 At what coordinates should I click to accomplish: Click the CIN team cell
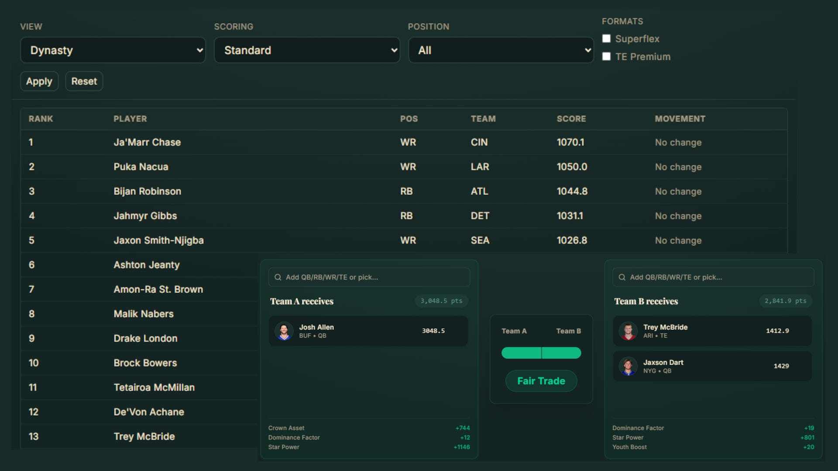(479, 142)
